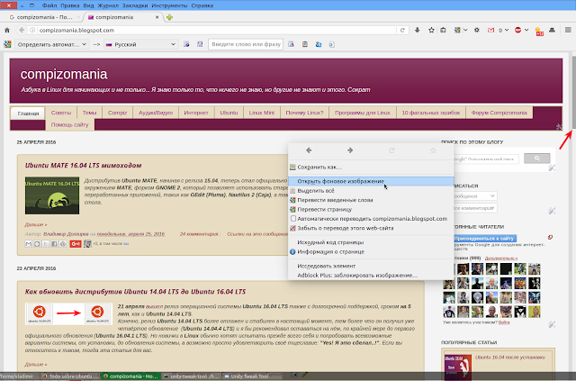Open source language dropdown 'Определить автомат...'

click(x=52, y=44)
